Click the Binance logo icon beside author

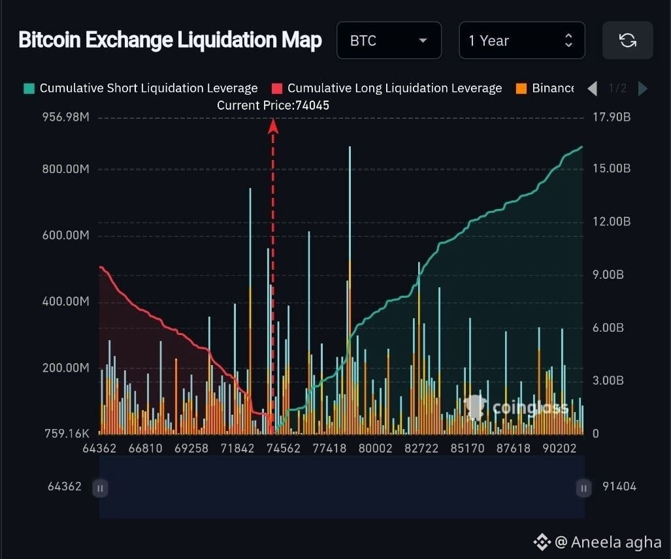(x=542, y=542)
